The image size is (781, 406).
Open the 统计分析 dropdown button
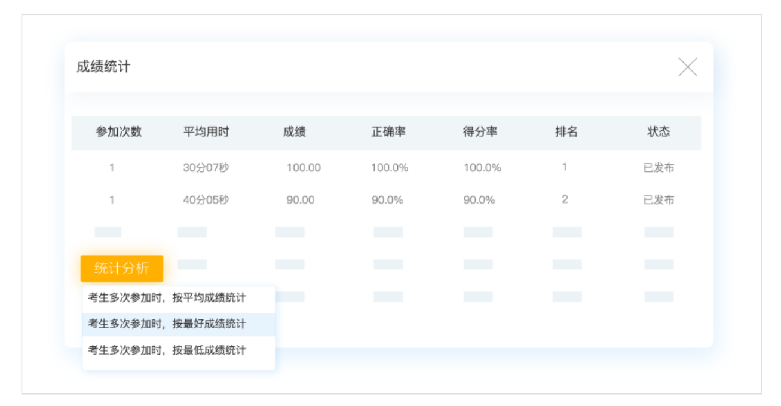pyautogui.click(x=122, y=269)
